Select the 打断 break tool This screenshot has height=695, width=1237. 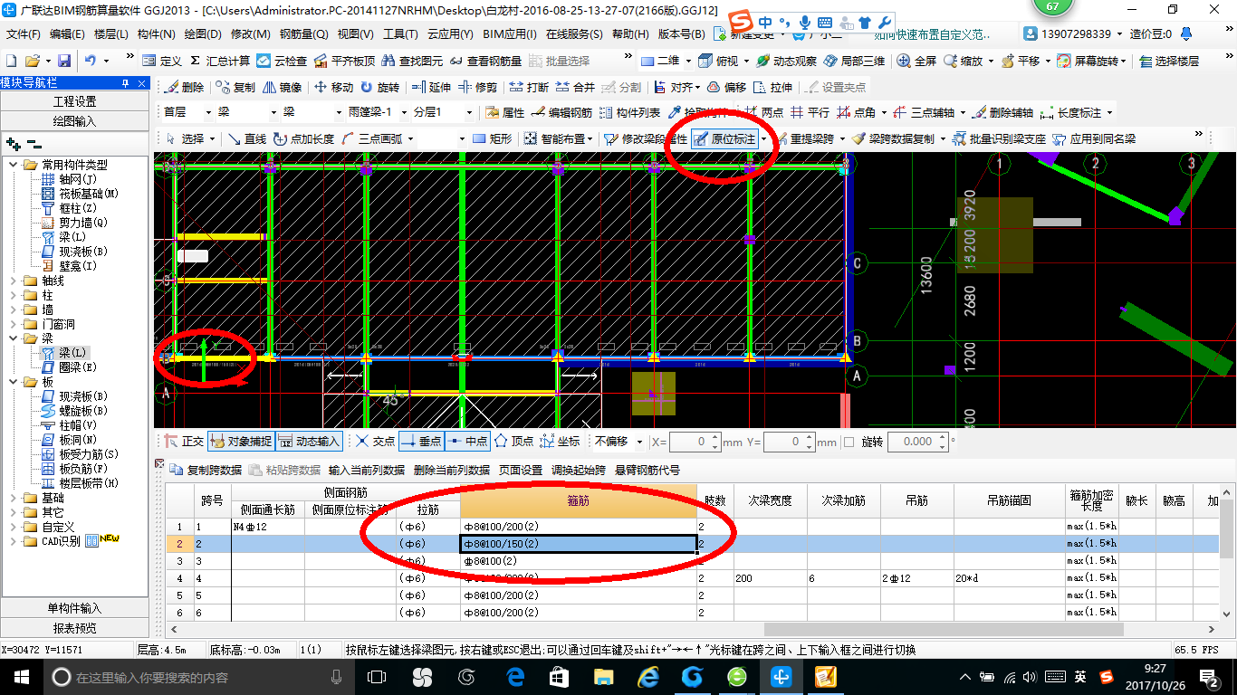pyautogui.click(x=529, y=88)
